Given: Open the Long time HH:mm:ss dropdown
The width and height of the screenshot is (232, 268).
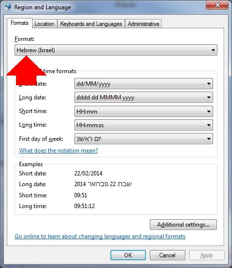Looking at the screenshot, I should [143, 125].
